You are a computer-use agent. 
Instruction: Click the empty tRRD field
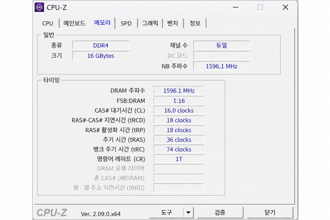179,187
